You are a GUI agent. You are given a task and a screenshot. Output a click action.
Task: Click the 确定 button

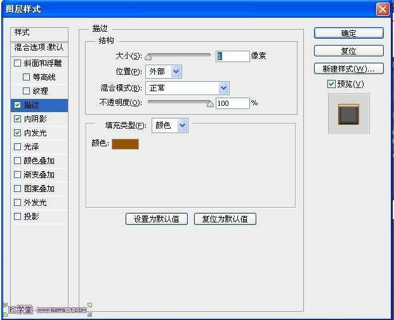tap(349, 33)
